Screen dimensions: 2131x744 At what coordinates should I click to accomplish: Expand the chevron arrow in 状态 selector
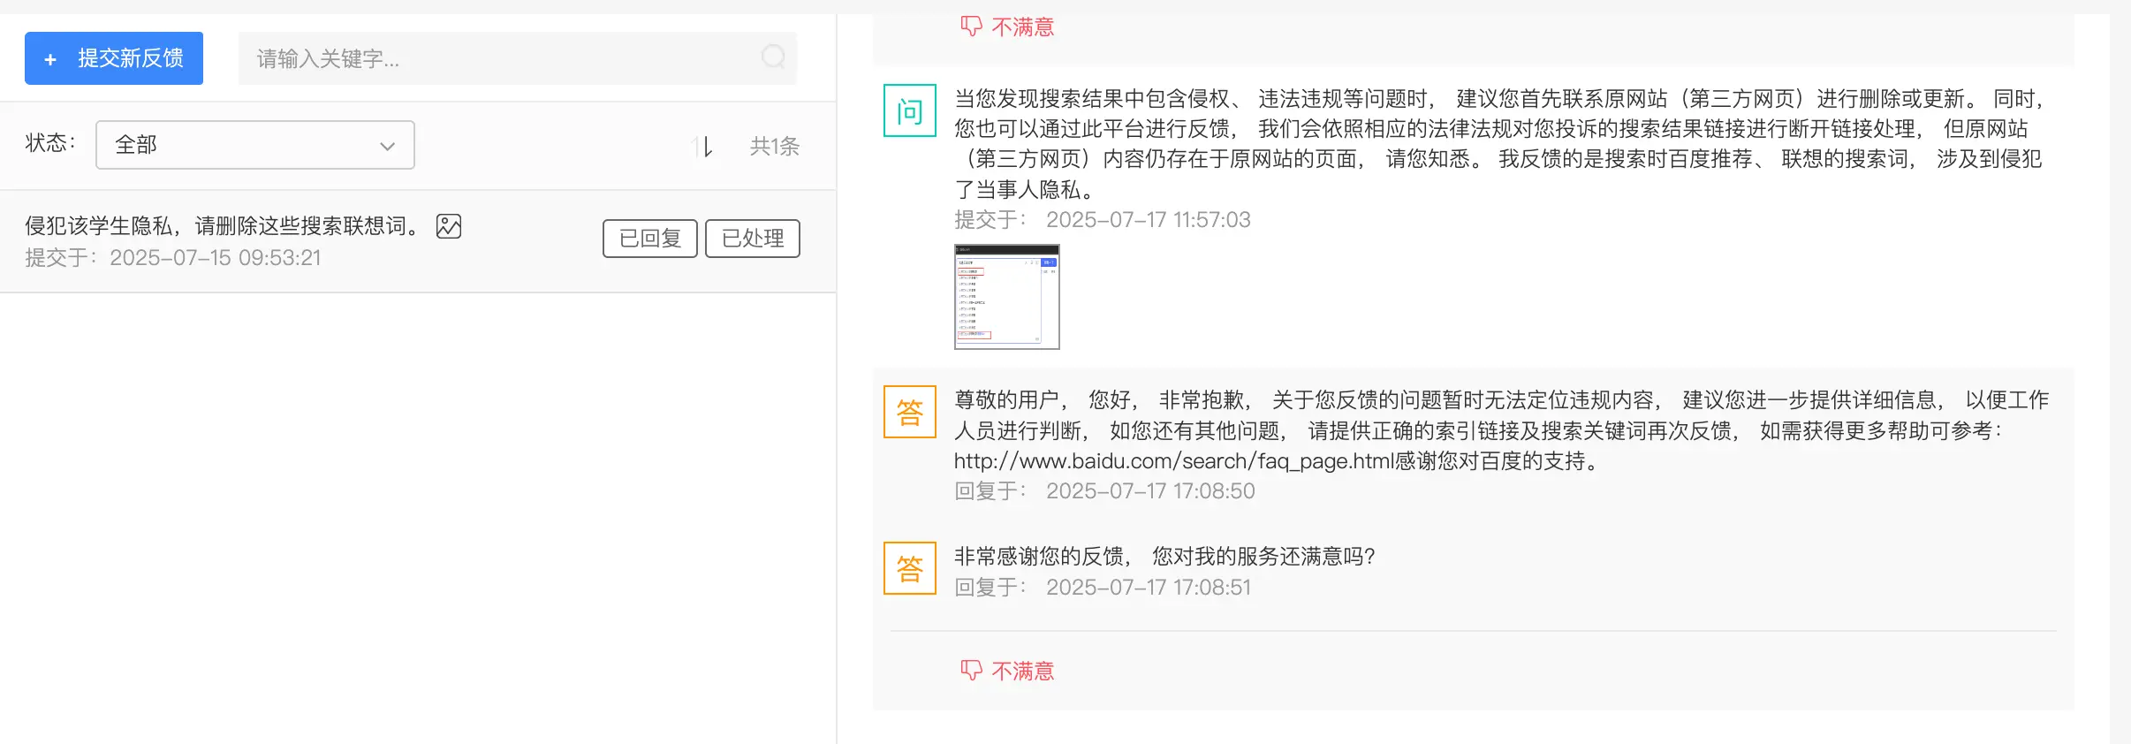[x=387, y=146]
